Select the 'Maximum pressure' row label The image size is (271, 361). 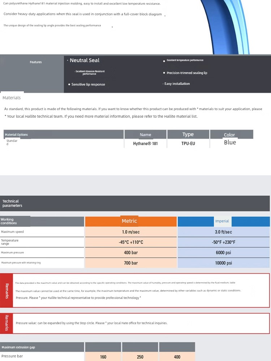[x=12, y=253]
